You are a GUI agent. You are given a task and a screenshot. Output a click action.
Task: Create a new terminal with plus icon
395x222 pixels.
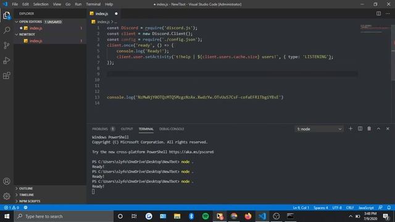(x=351, y=129)
